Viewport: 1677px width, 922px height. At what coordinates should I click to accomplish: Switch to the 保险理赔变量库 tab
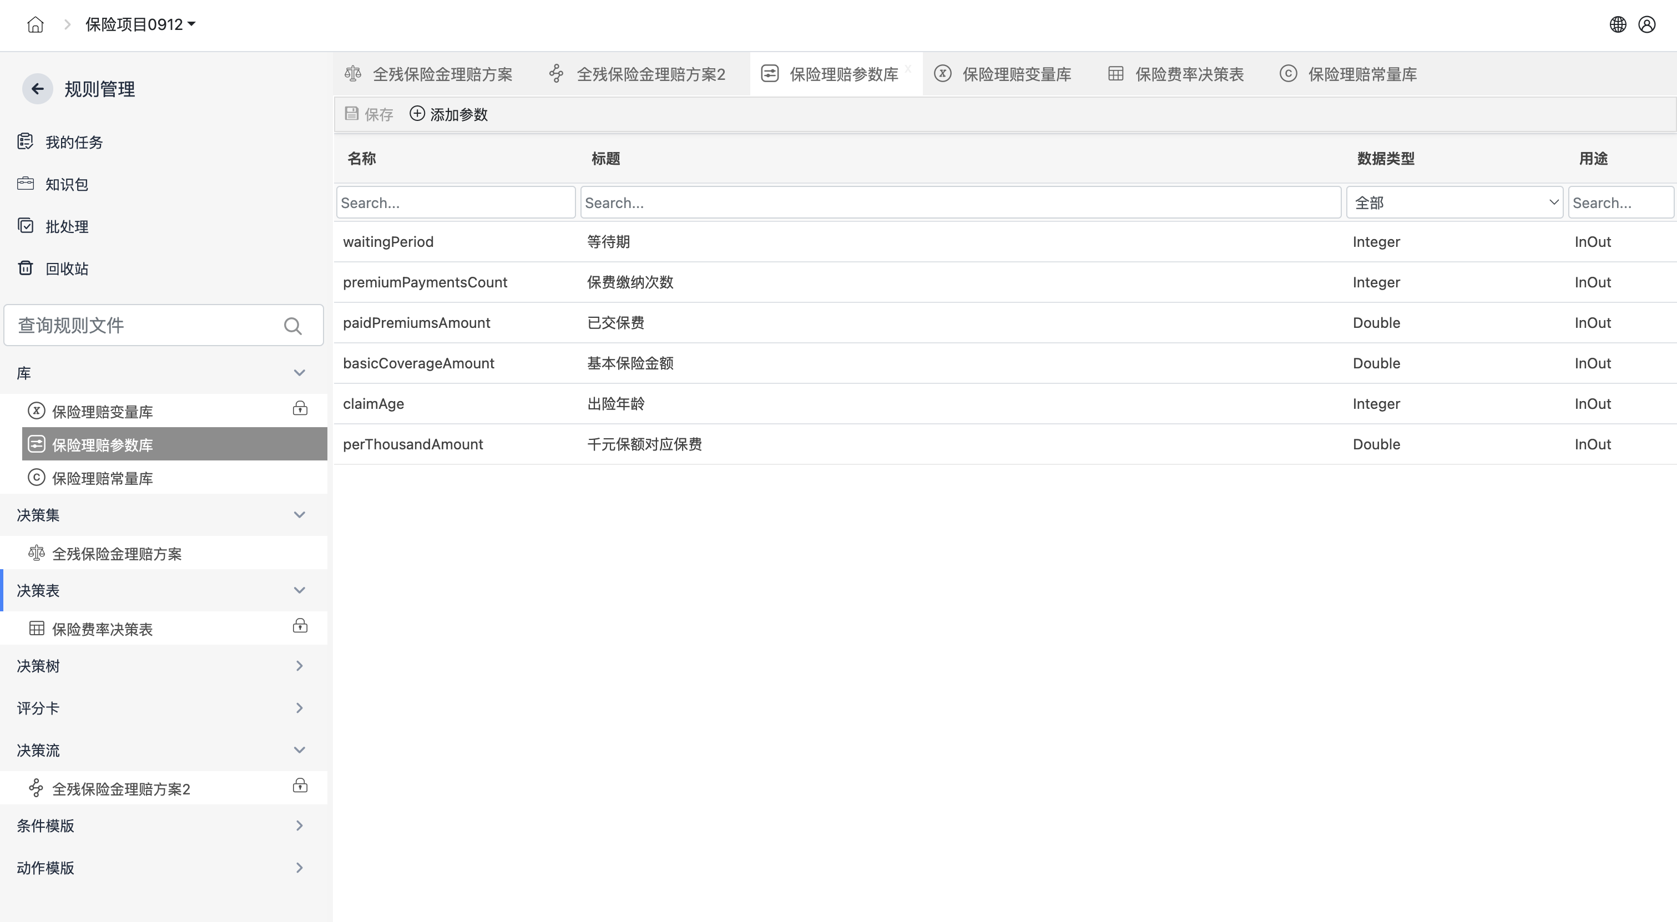tap(1016, 74)
